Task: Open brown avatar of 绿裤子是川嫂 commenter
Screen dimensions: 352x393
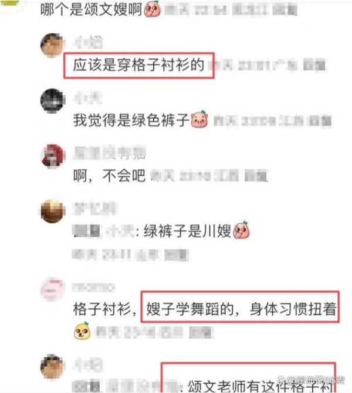Action: coord(52,211)
